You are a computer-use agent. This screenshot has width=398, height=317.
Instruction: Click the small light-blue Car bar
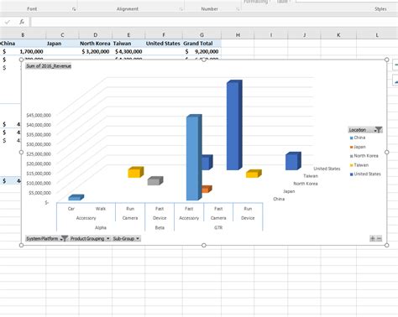(x=76, y=198)
